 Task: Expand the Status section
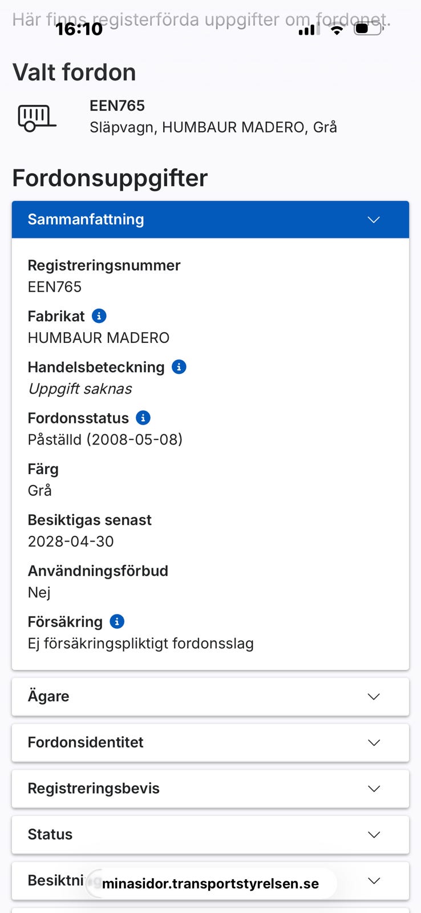point(211,835)
